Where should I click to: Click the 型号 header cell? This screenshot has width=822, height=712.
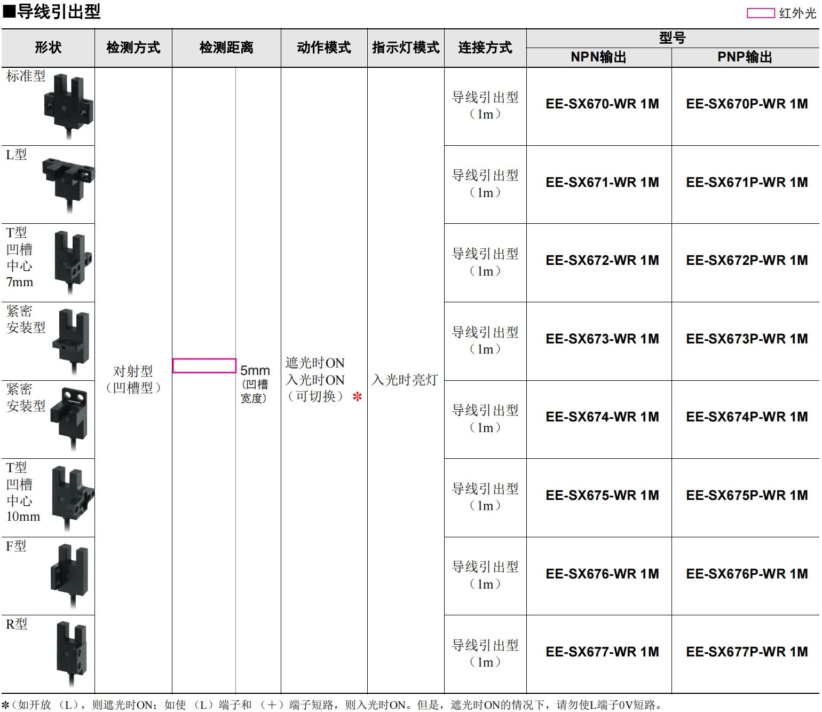pos(673,38)
